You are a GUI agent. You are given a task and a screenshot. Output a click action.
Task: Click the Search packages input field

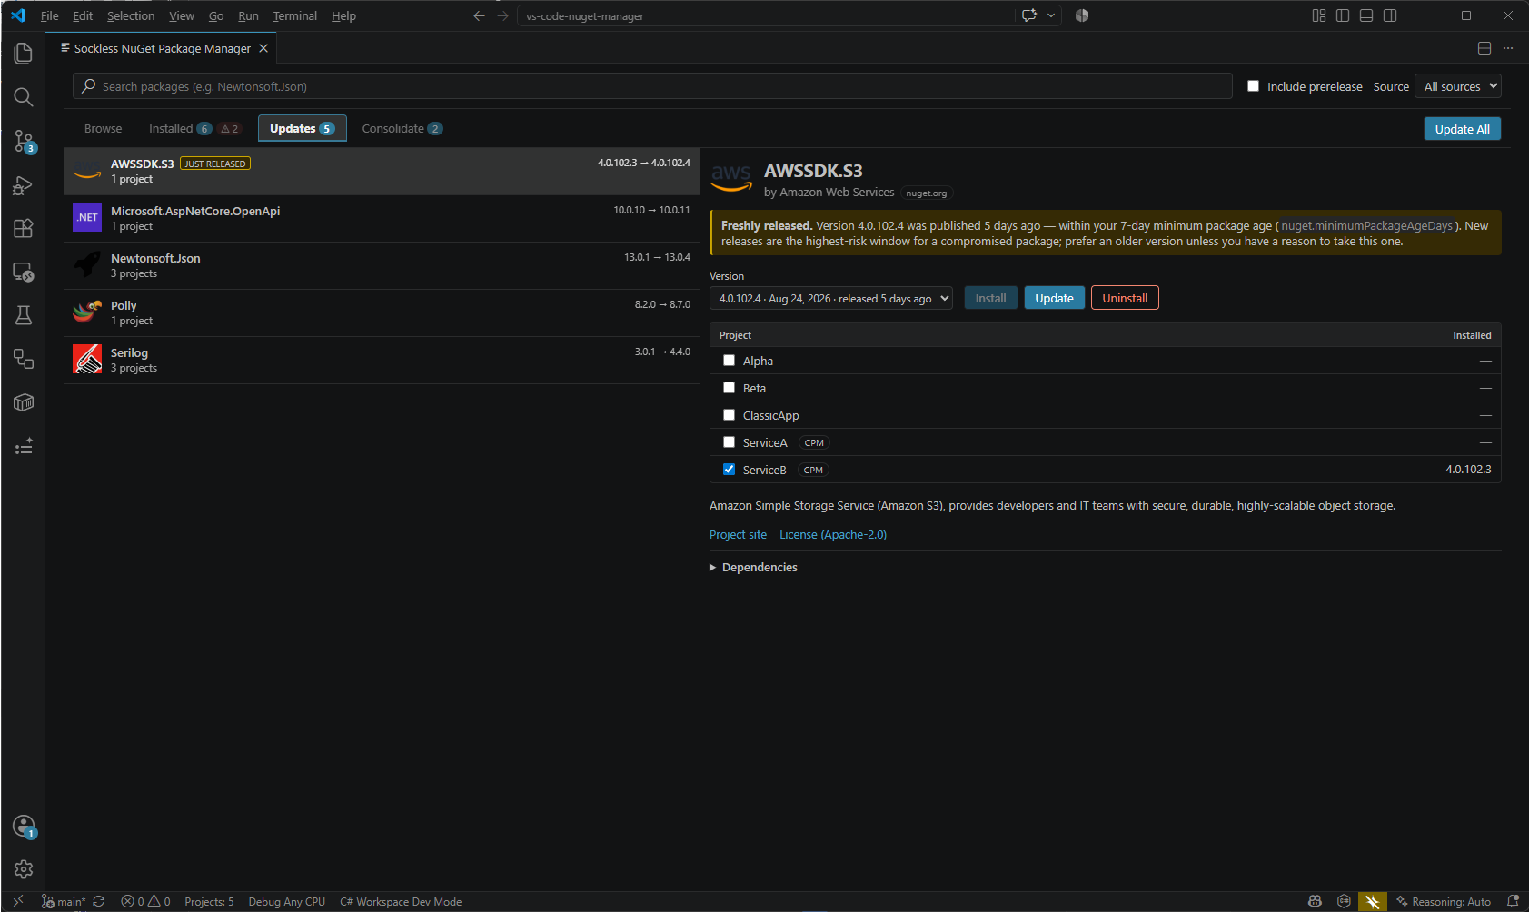[652, 86]
